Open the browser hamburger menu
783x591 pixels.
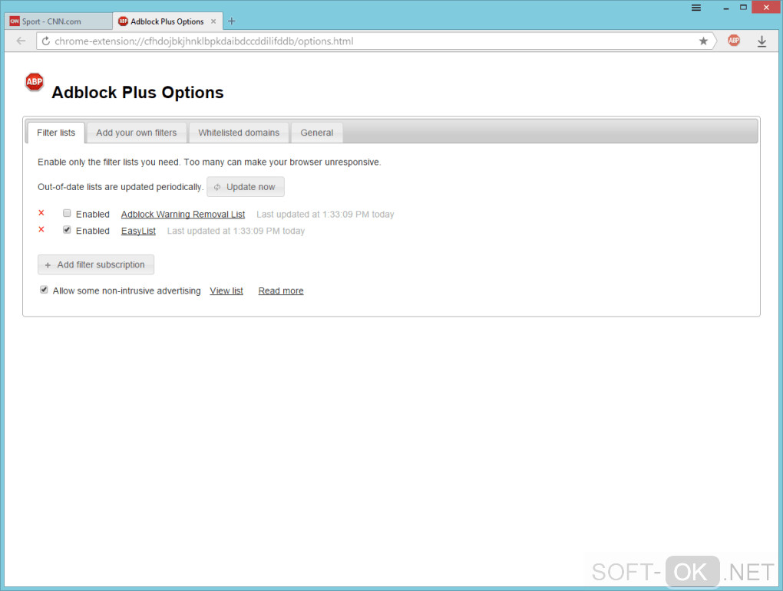coord(696,8)
